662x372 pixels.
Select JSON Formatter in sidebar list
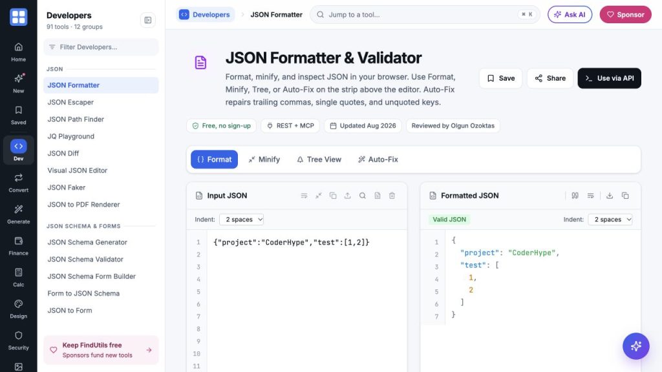[x=101, y=85]
